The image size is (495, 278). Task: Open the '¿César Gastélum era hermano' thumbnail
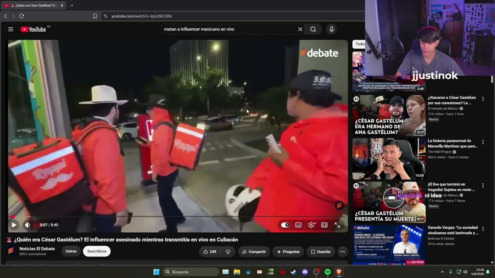(389, 115)
